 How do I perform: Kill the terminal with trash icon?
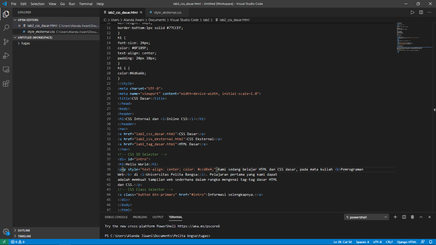(412, 217)
